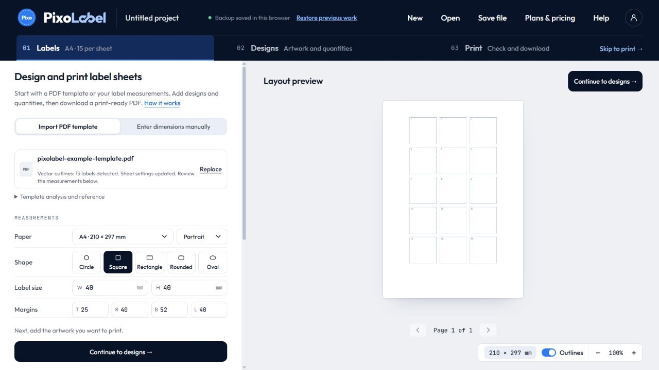Open Plans & pricing page
The image size is (659, 370).
550,18
